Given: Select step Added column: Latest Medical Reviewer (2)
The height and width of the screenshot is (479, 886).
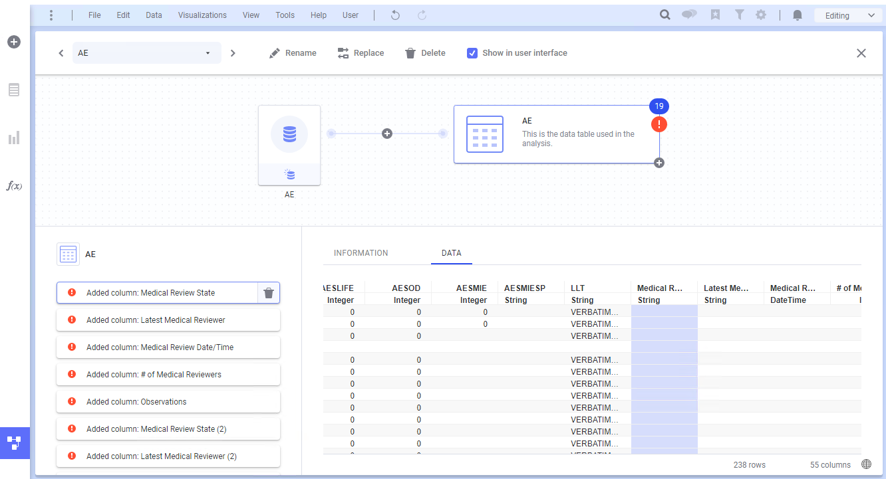Looking at the screenshot, I should [x=168, y=456].
